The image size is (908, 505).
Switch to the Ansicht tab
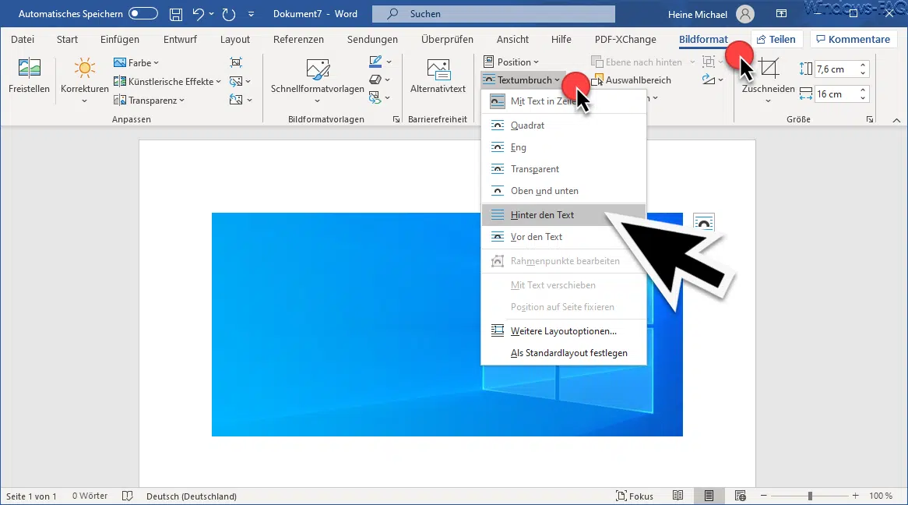[x=512, y=40]
